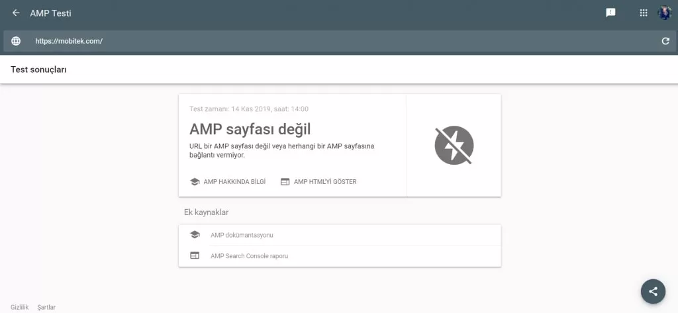Open AMP Search Console raporu resource
The width and height of the screenshot is (678, 313).
pyautogui.click(x=340, y=256)
